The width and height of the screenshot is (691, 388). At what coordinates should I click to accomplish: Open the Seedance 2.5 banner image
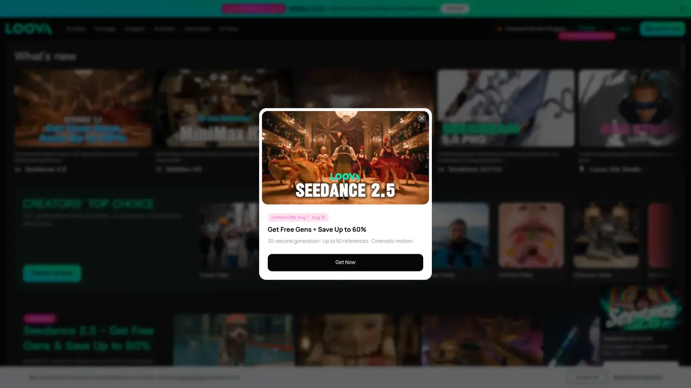tap(345, 158)
